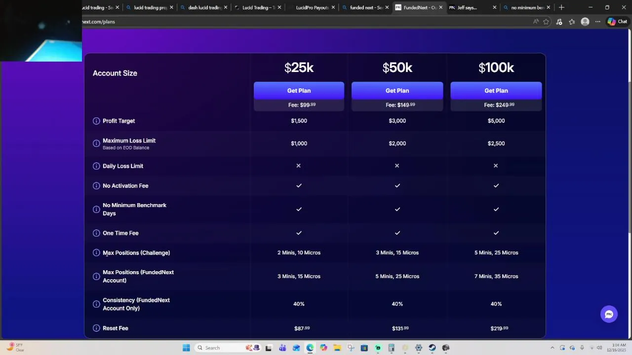Click the $2,500 maximum loss value
This screenshot has height=355, width=632.
coord(496,143)
